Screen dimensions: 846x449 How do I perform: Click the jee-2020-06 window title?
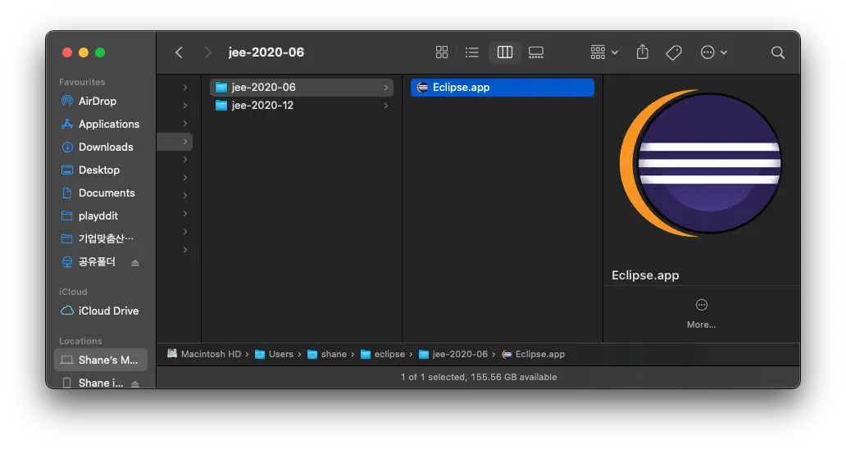[x=266, y=52]
